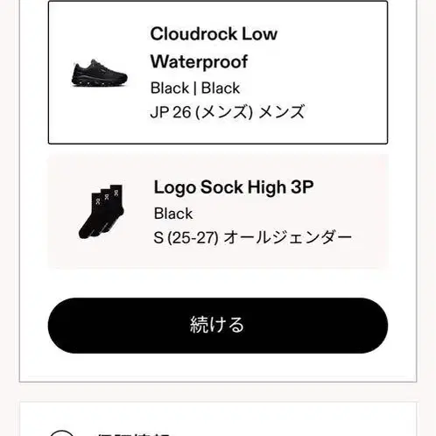Screen dimensions: 436x436
Task: Tap the black shoe product image
Action: coord(100,73)
